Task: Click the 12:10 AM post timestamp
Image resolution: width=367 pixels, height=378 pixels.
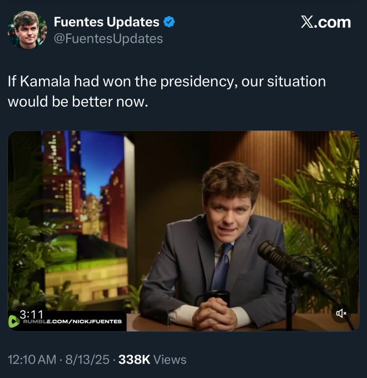Action: tap(31, 360)
